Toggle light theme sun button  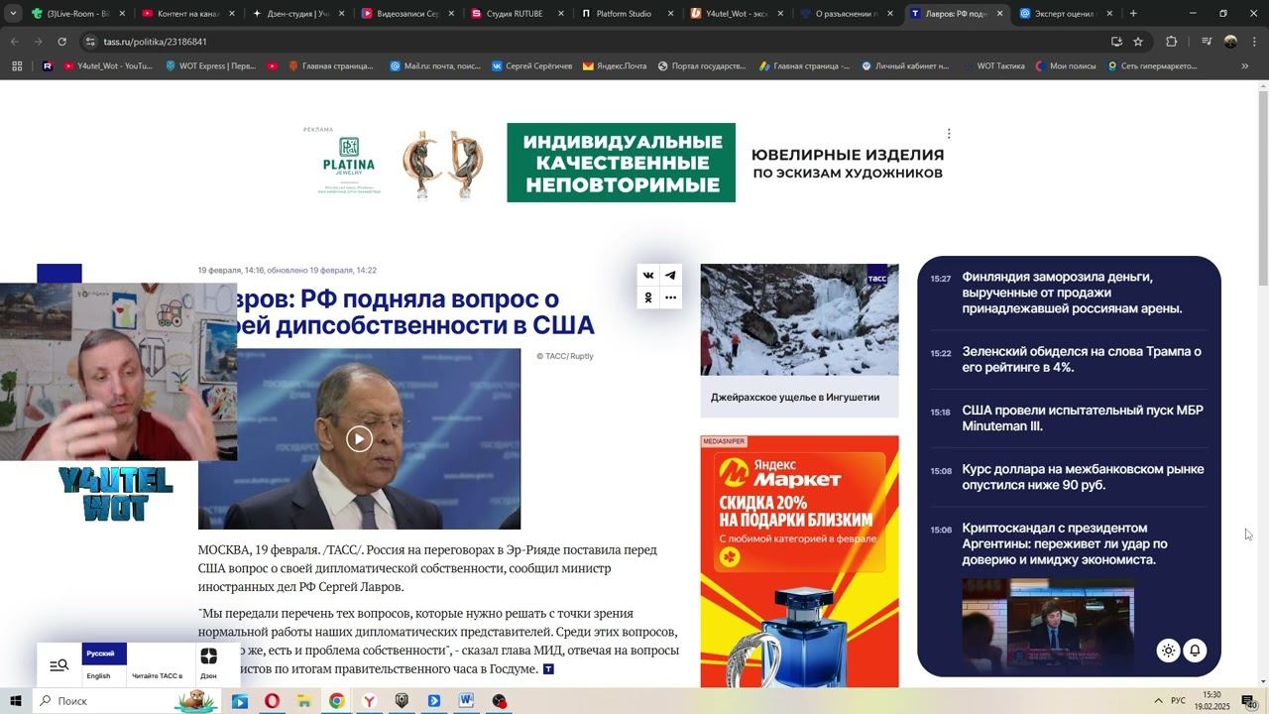tap(1169, 651)
